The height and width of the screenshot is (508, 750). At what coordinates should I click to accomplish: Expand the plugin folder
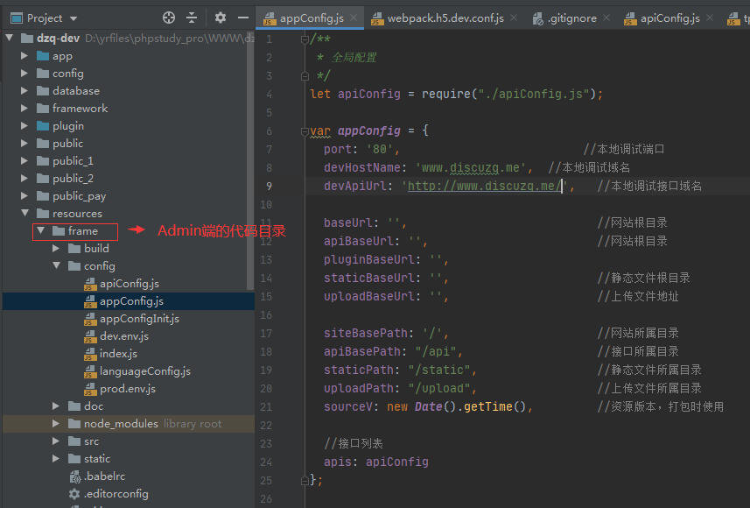point(25,126)
